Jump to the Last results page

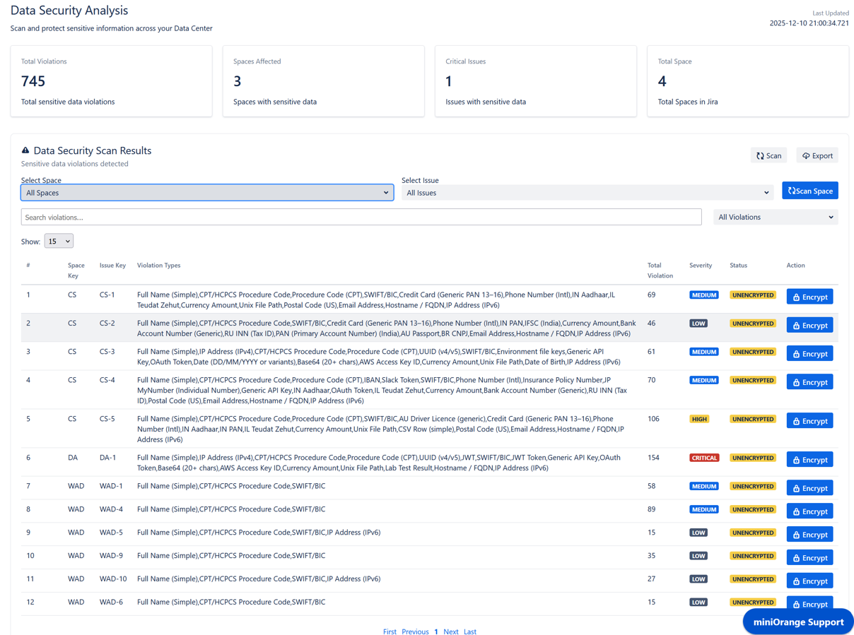coord(469,631)
